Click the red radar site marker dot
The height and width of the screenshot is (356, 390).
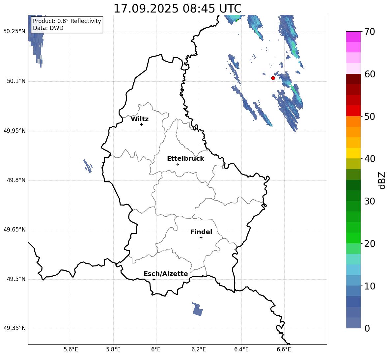(273, 78)
